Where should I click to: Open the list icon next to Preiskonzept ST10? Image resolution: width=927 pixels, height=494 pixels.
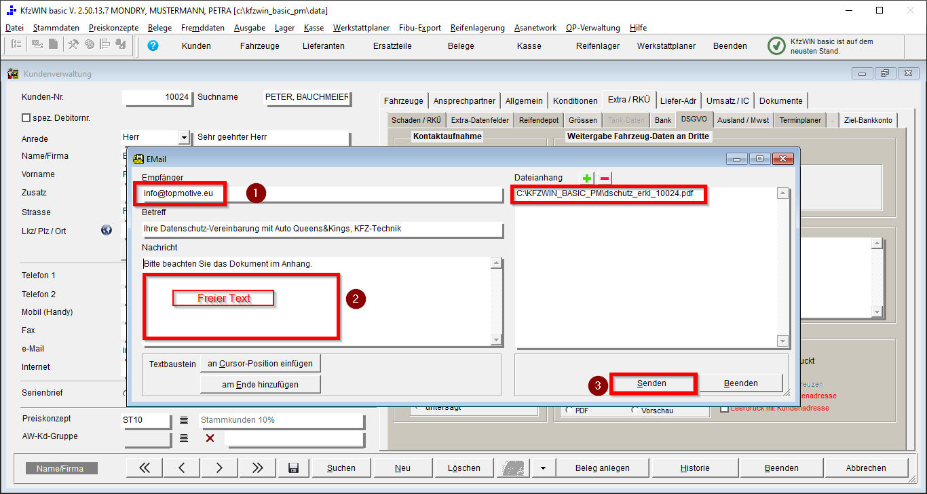click(184, 420)
